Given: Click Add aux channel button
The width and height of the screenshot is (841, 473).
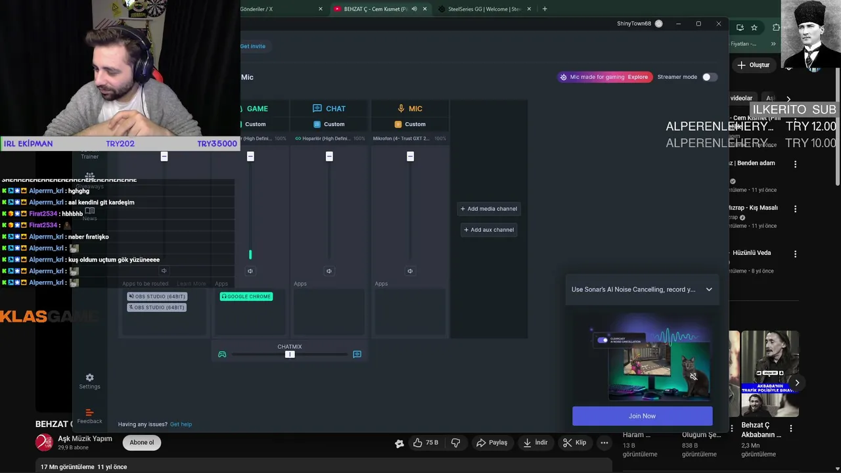Looking at the screenshot, I should (489, 230).
